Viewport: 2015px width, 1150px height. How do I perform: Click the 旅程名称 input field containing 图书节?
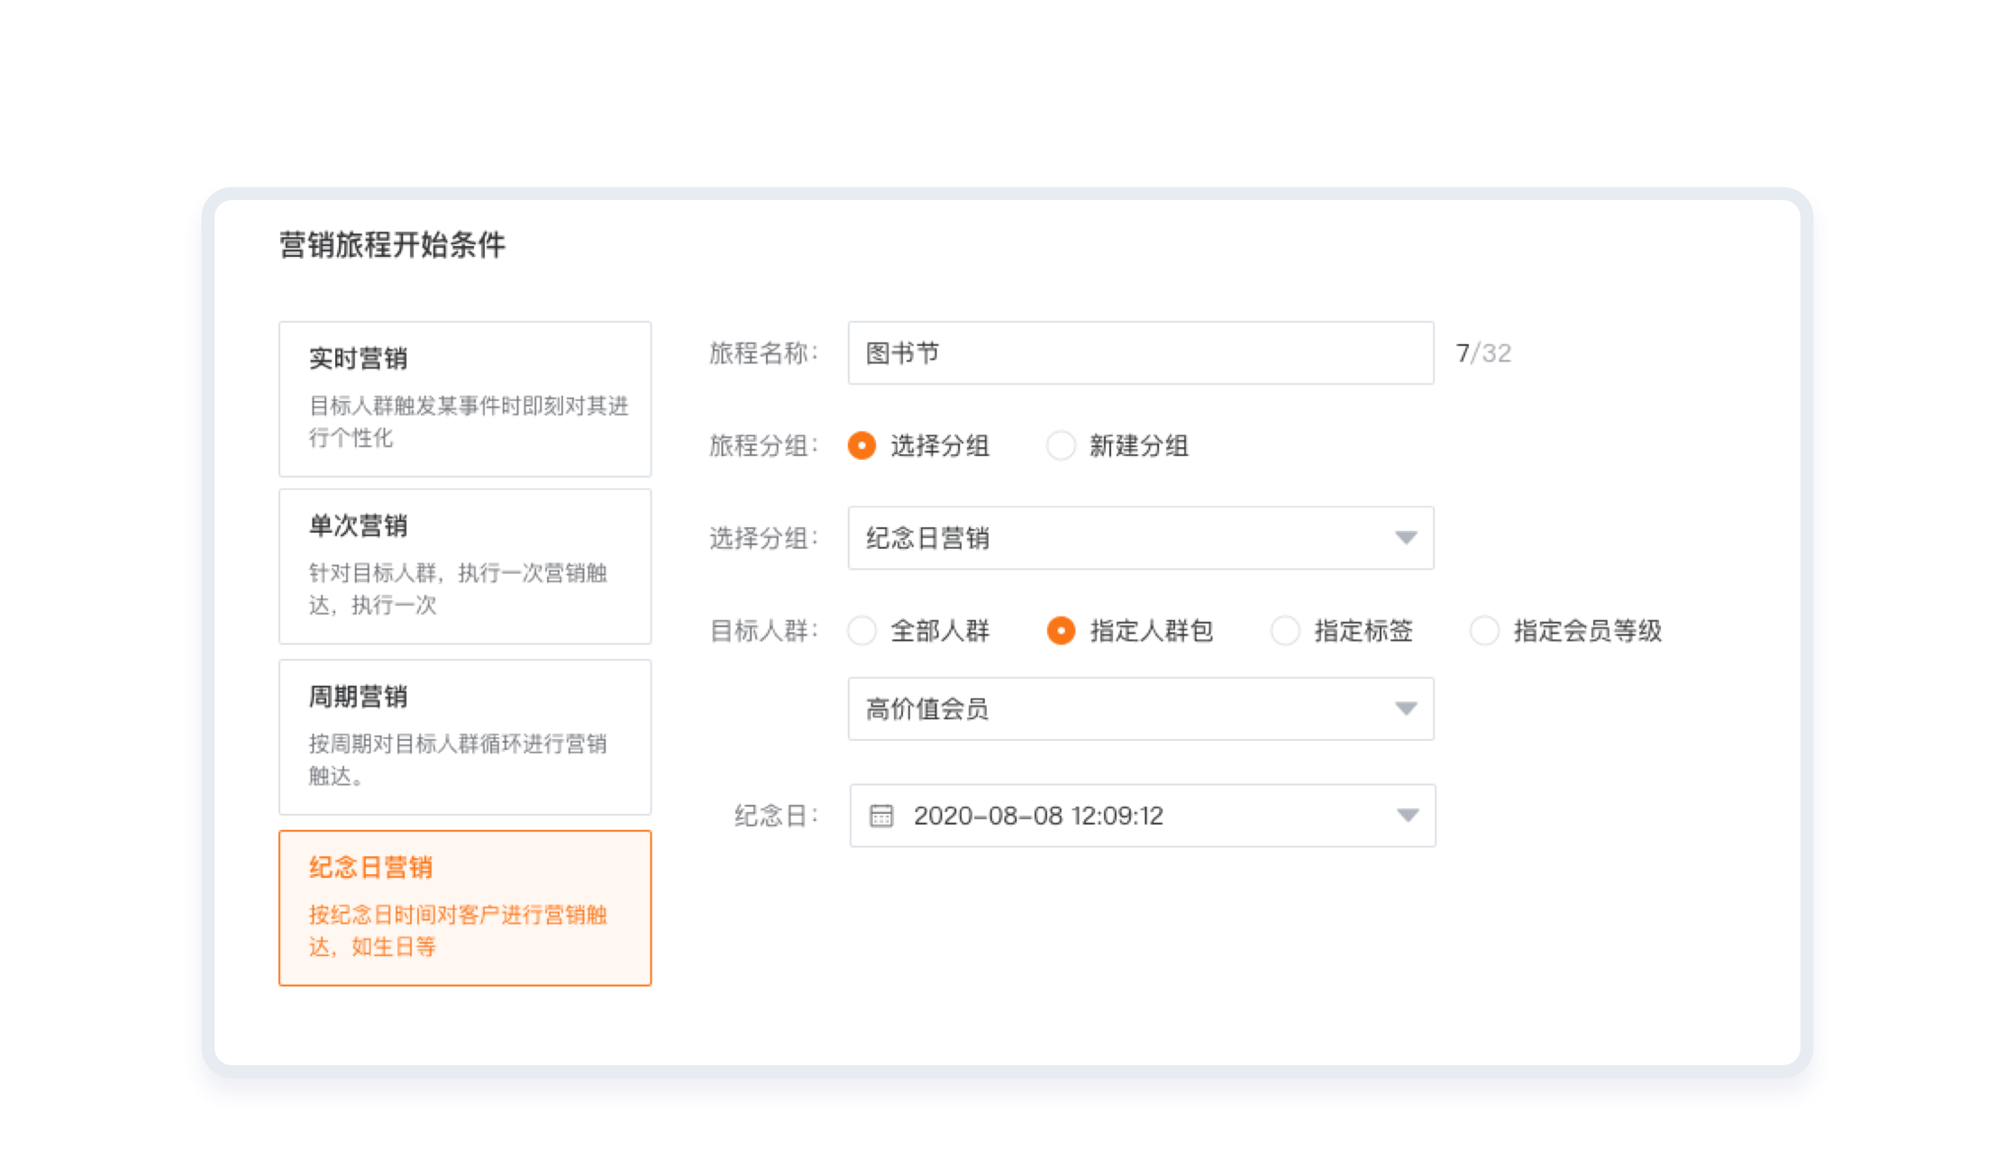(1141, 353)
